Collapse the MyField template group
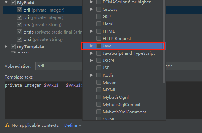This screenshot has width=202, height=133. click(x=6, y=2)
